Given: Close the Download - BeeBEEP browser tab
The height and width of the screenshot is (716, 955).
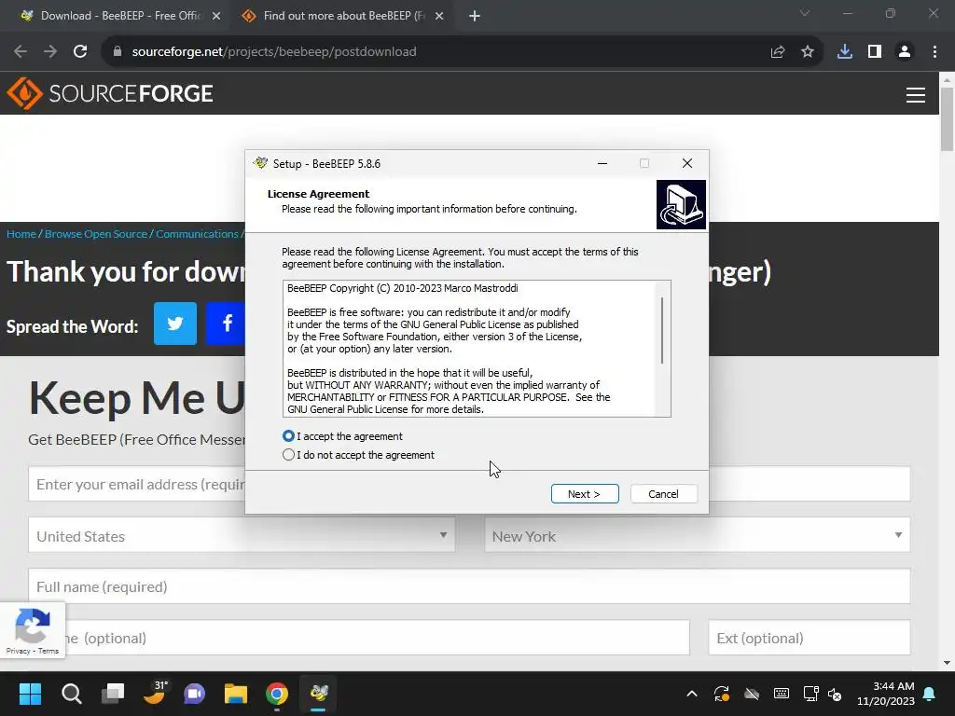Looking at the screenshot, I should point(216,16).
